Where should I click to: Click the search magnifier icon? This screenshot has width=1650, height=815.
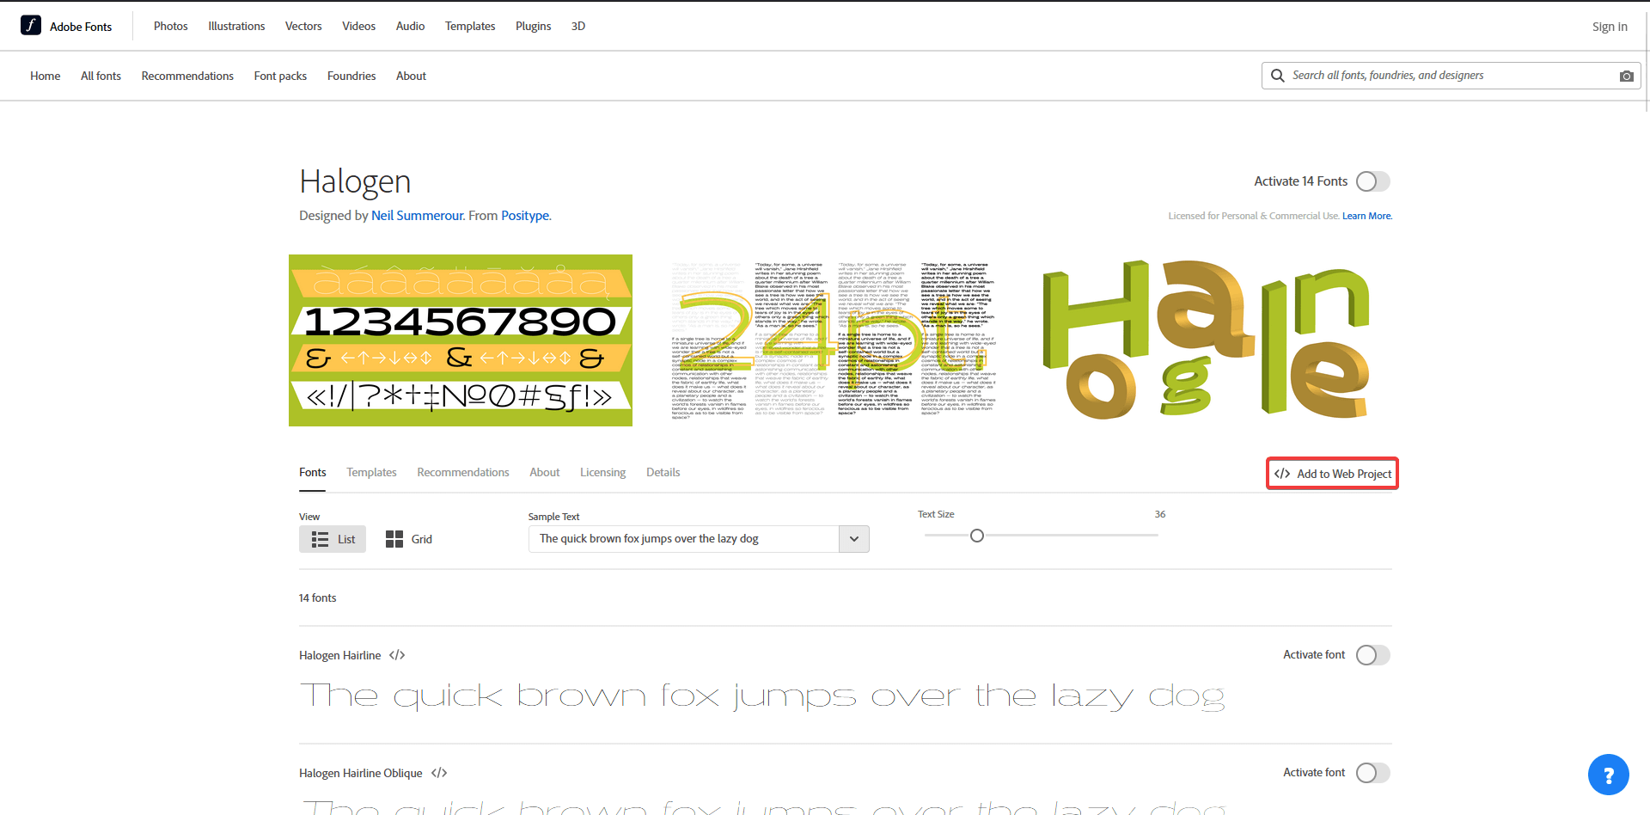[1277, 76]
